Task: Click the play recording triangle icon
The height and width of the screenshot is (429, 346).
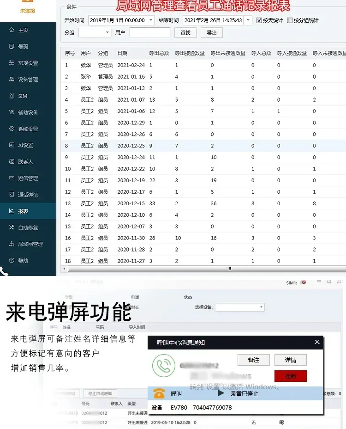Action: pos(221,393)
